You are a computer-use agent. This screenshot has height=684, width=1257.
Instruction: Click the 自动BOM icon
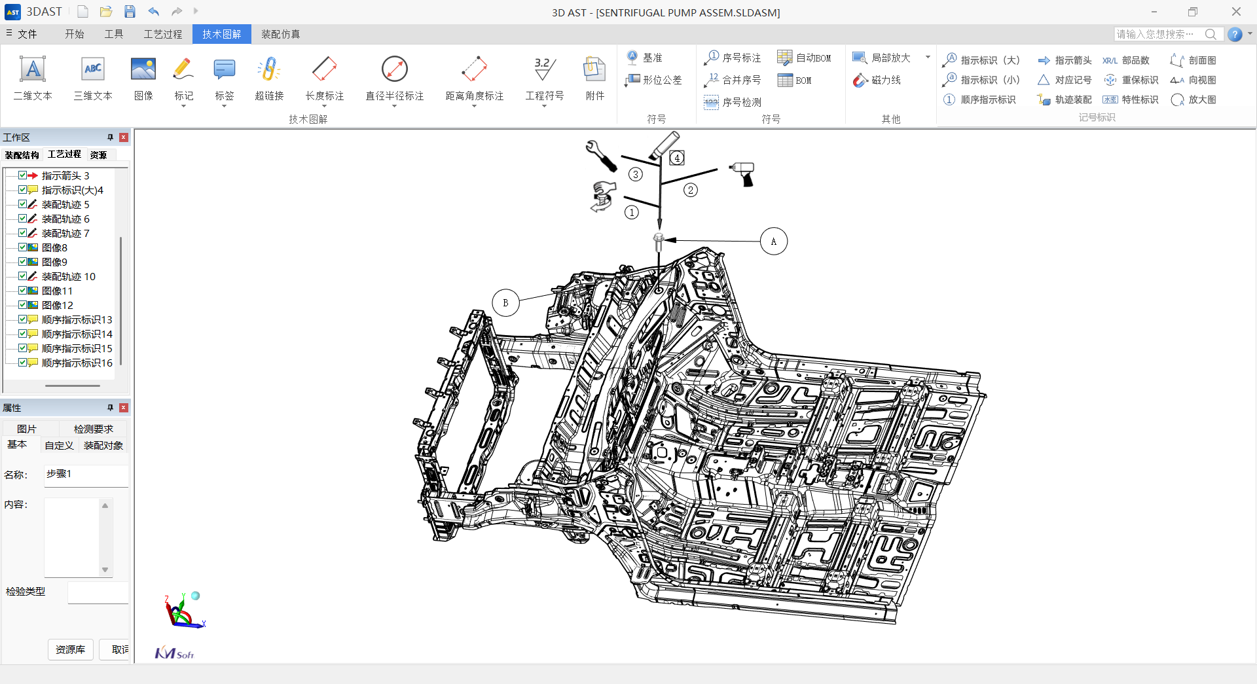pos(784,58)
